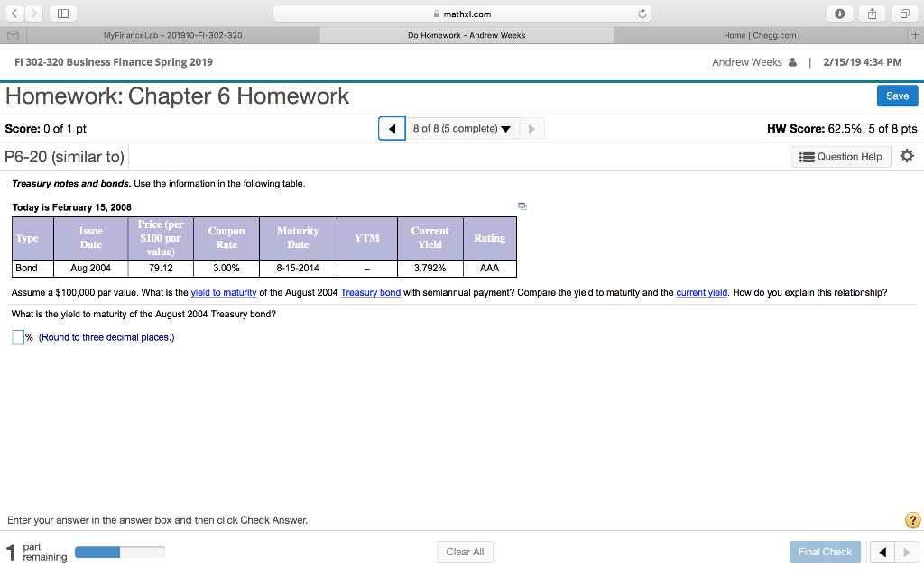Click the settings gear beside Question Help

[x=906, y=156]
